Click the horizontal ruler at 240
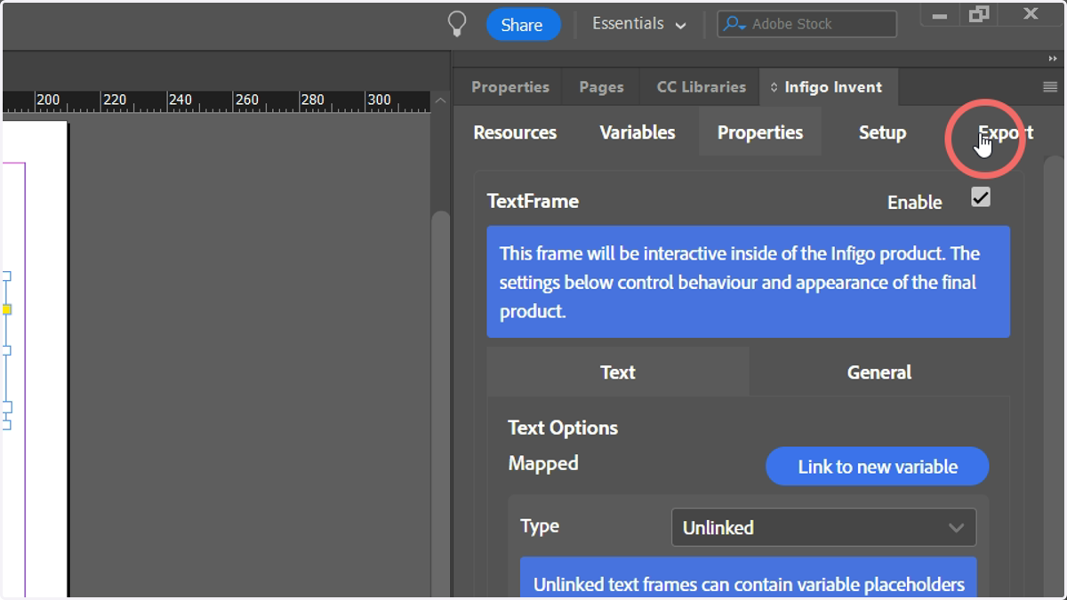Screen dimensions: 1067x600 181,100
